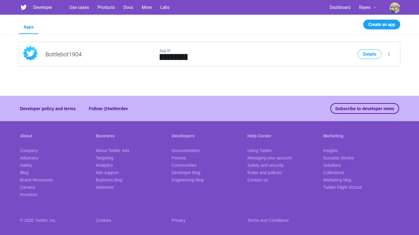Open the Business blog link
Viewport: 419px width, 235px height.
tap(109, 180)
